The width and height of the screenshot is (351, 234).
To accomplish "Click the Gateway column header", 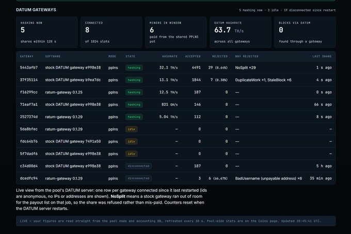I will pyautogui.click(x=26, y=56).
